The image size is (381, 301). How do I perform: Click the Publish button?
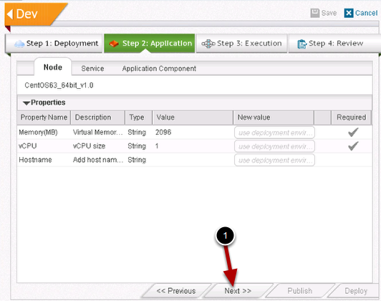(x=299, y=291)
